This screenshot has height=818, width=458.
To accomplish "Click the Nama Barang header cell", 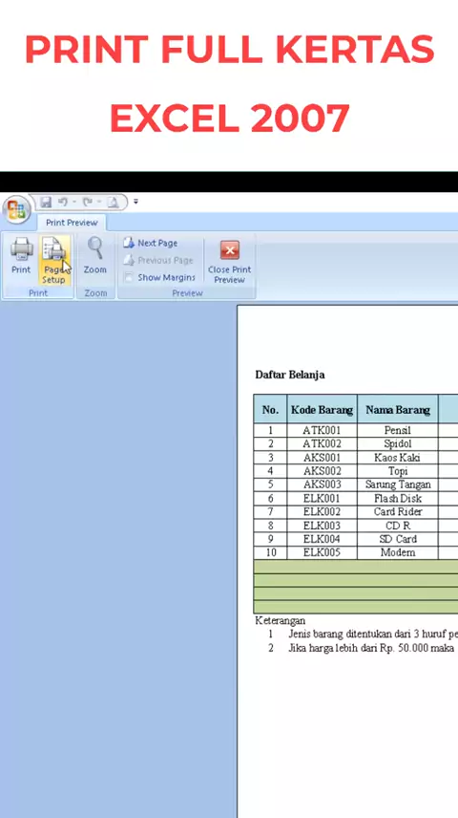I will (398, 410).
